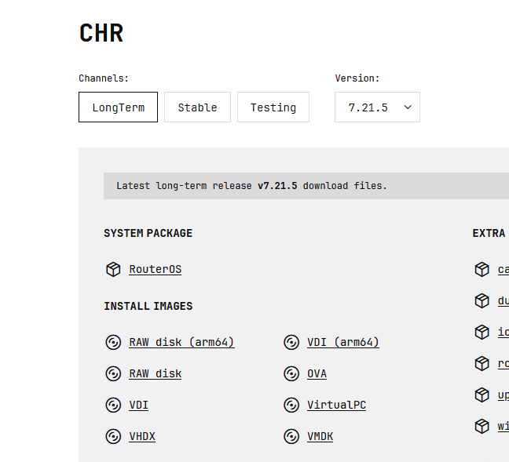Image resolution: width=509 pixels, height=462 pixels.
Task: Download the VDI image link
Action: tap(138, 406)
